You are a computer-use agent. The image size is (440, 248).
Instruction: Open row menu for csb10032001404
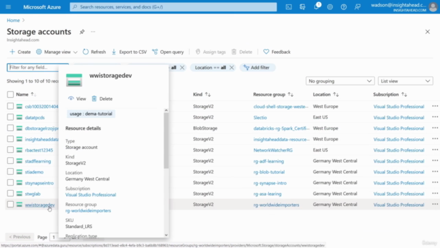click(434, 106)
